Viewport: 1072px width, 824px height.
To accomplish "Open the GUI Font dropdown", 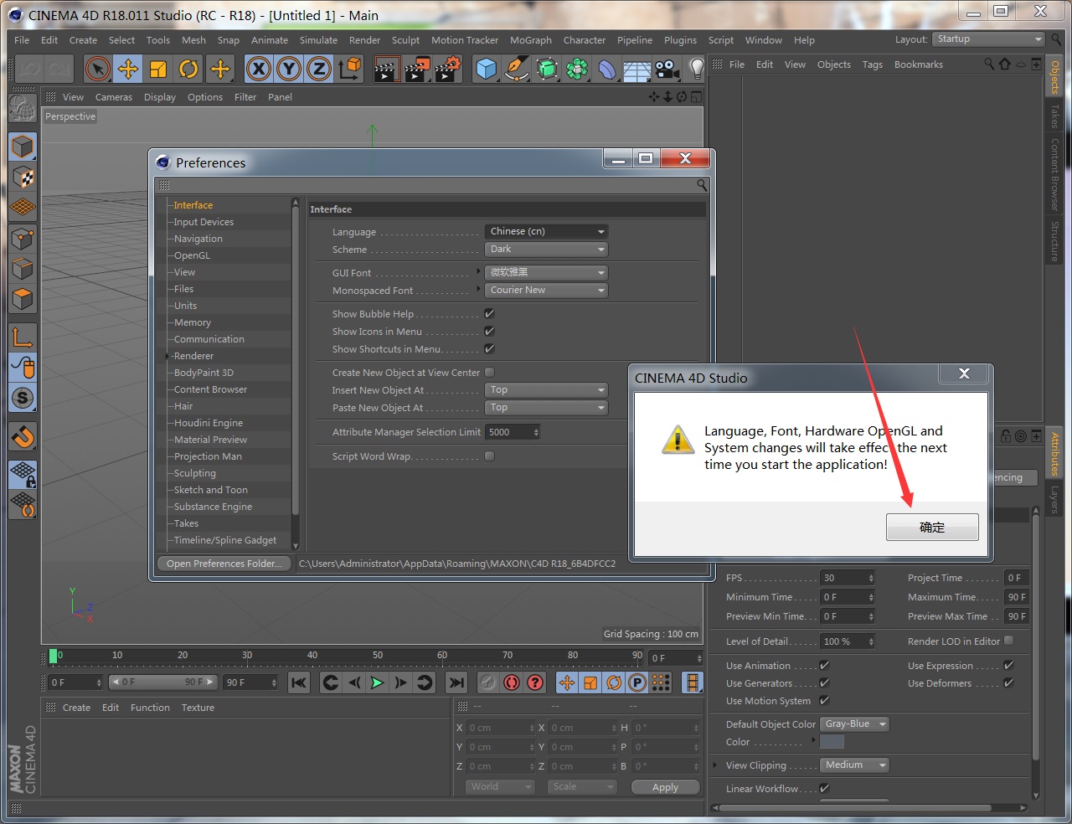I will coord(546,272).
